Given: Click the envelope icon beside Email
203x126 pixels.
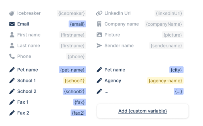Looking at the screenshot, I should point(12,24).
